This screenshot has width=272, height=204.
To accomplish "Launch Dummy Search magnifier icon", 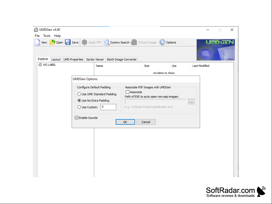I will click(107, 42).
